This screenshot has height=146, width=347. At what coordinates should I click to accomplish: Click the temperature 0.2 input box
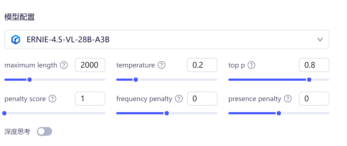pos(202,65)
